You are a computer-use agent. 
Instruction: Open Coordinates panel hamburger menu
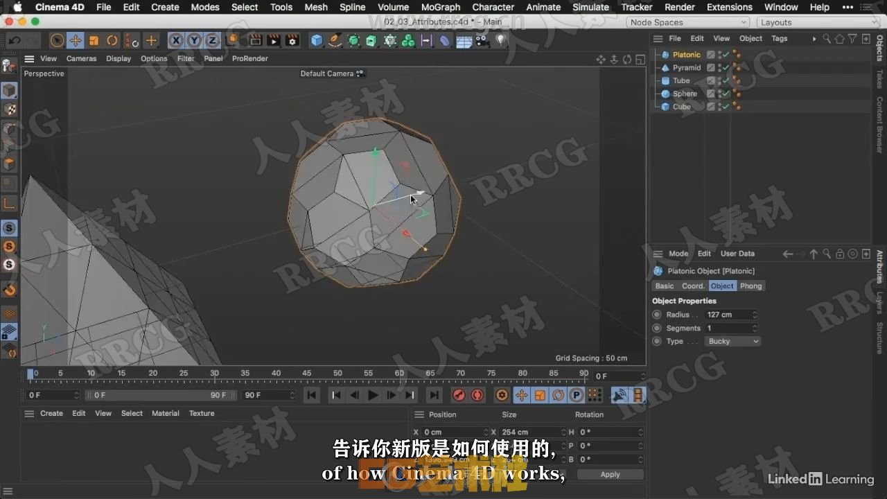coord(419,414)
